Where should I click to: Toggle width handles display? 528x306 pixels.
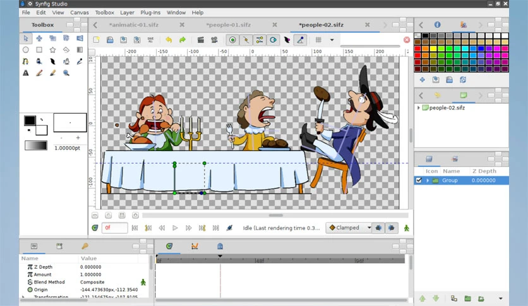tap(287, 40)
